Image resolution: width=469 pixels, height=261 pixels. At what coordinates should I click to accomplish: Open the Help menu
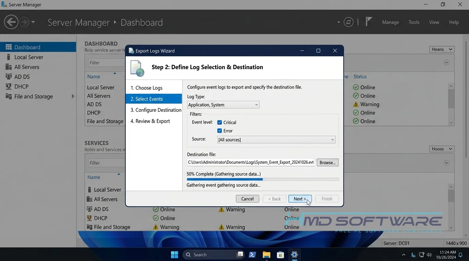point(454,22)
